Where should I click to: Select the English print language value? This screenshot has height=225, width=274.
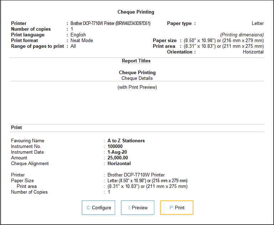point(78,35)
